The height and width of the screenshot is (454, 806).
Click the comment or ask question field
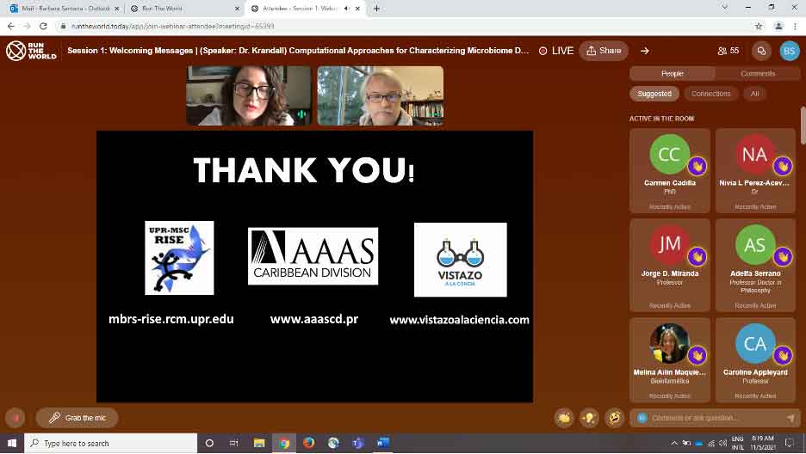(x=715, y=418)
